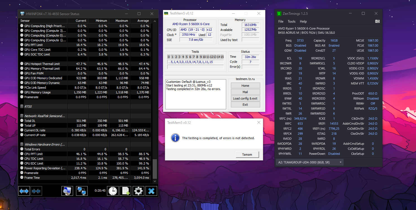The height and width of the screenshot is (210, 416).
Task: Select the CPU TDC Limit row
Action: pos(85,159)
